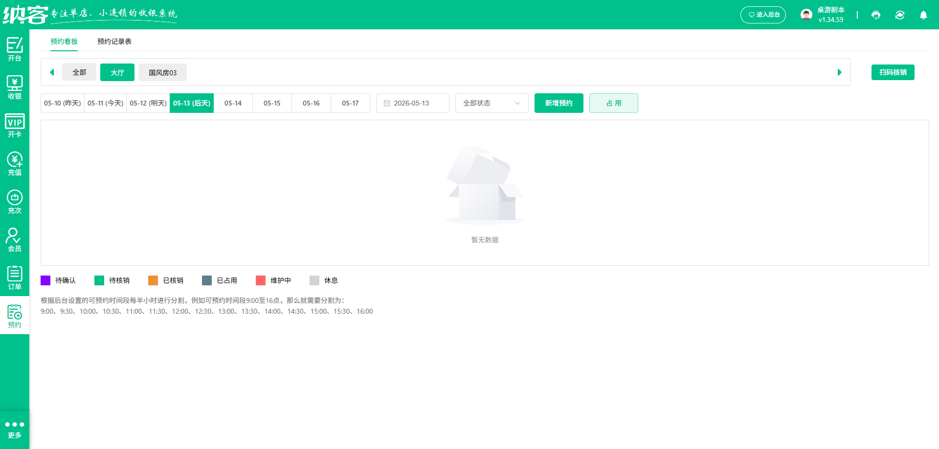Click the 新增预约 button
Viewport: 939px width, 449px height.
coord(559,103)
